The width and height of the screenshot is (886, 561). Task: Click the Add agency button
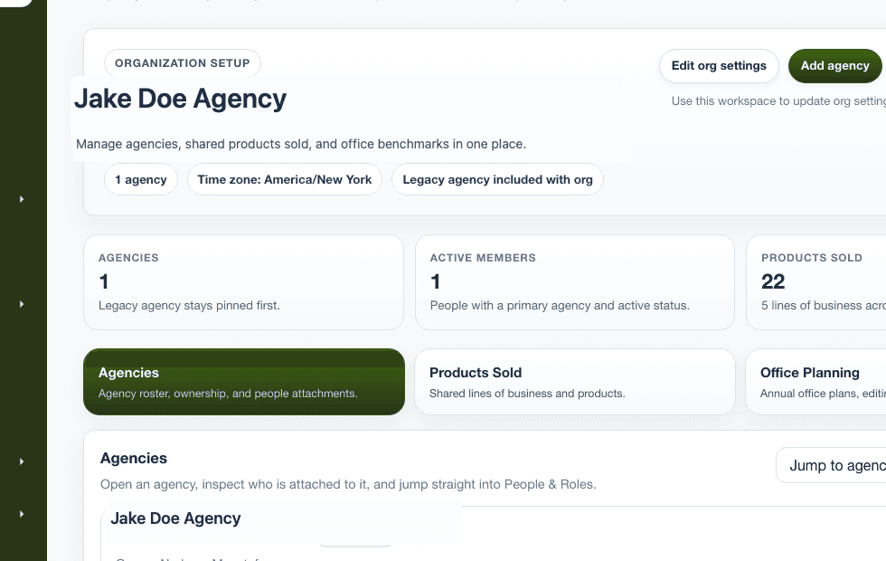(x=834, y=65)
